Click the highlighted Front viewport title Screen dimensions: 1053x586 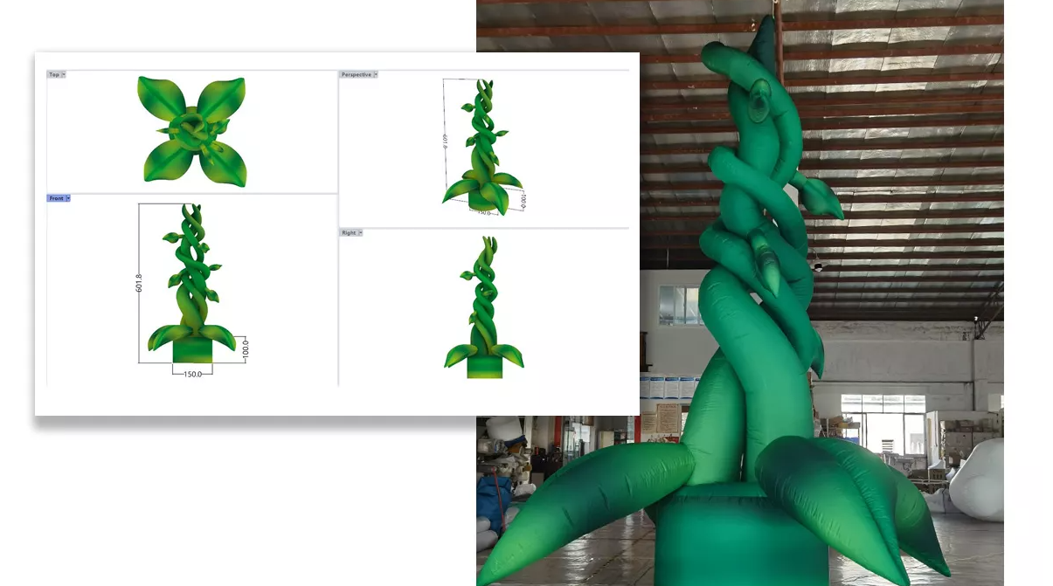click(56, 199)
